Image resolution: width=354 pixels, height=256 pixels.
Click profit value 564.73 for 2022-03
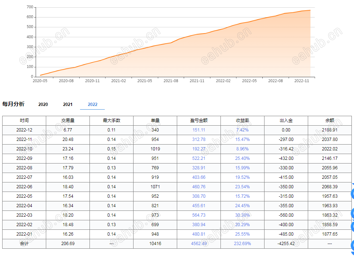tap(199, 215)
